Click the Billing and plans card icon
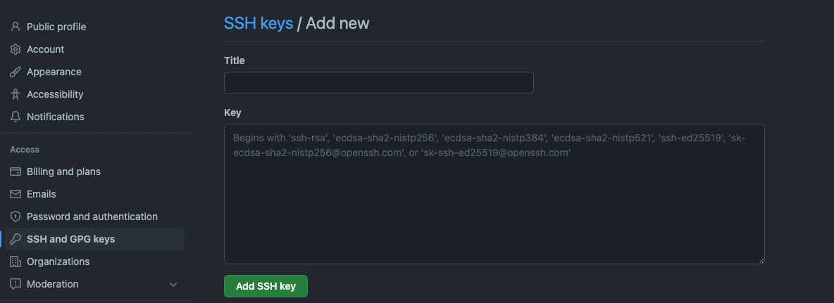 (15, 172)
